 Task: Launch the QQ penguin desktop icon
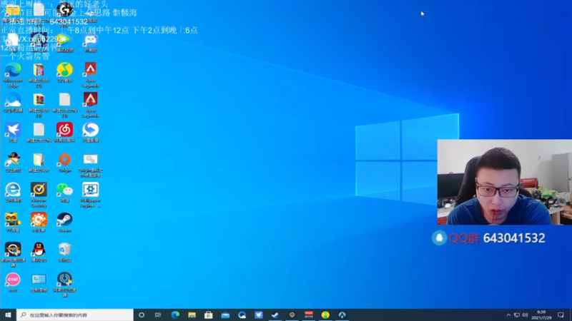(x=39, y=252)
